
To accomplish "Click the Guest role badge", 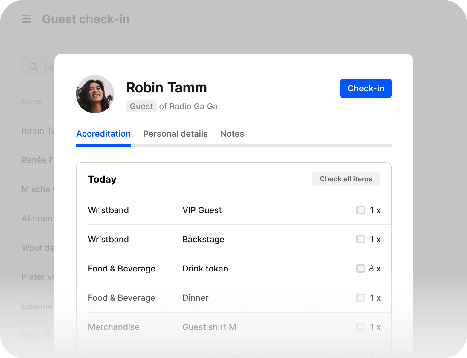I will pos(141,107).
